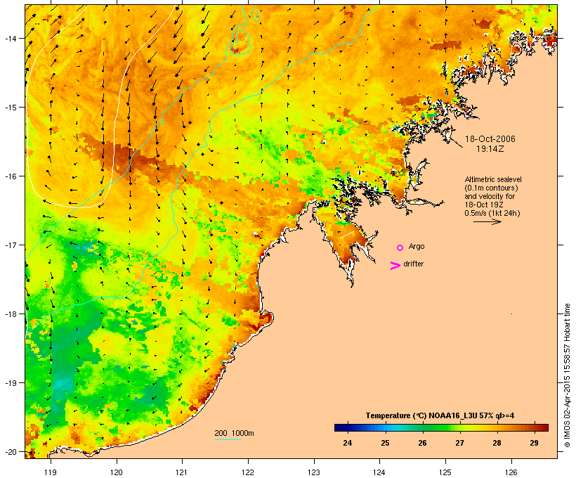Click the latitude axis label -20
The height and width of the screenshot is (478, 576).
tap(11, 451)
